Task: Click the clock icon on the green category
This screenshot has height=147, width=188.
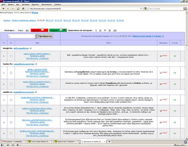Action: [61, 29]
